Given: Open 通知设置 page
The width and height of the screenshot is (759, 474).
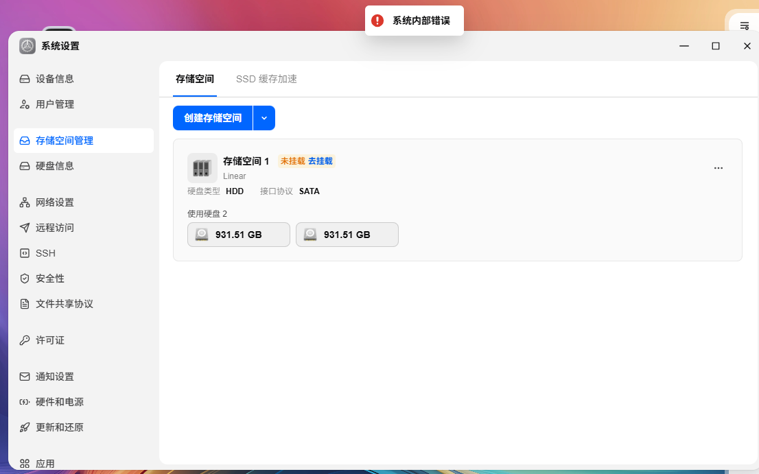Looking at the screenshot, I should coord(83,377).
